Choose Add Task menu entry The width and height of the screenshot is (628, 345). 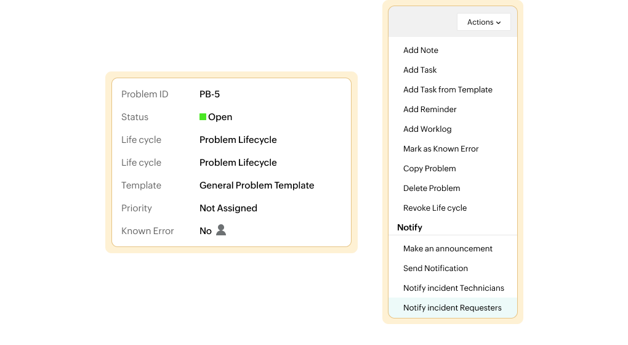420,70
